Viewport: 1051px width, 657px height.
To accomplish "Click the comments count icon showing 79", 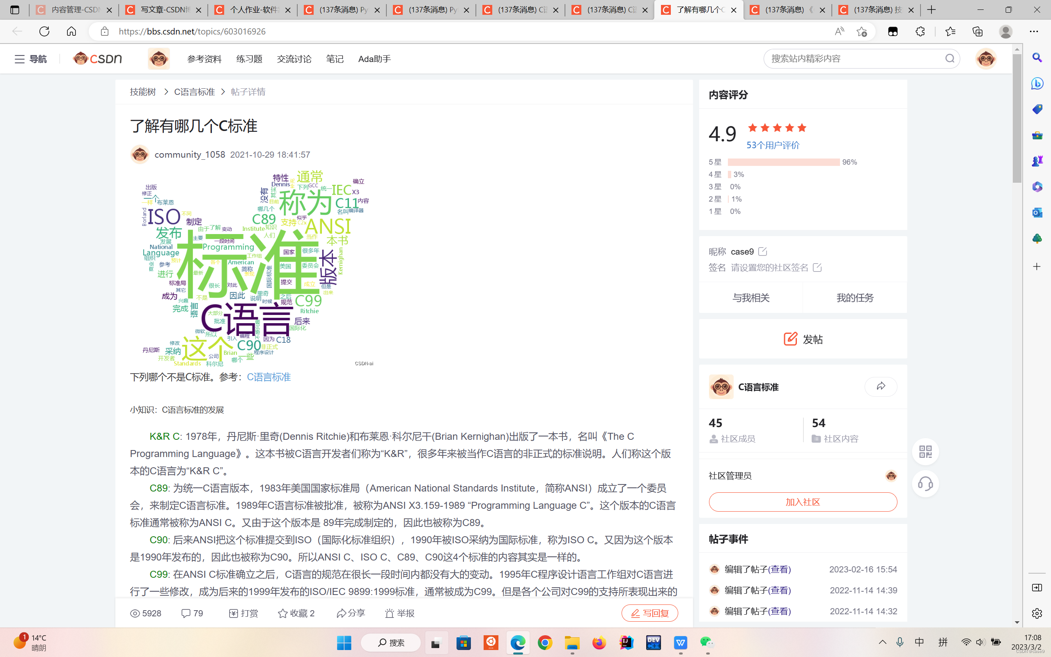I will [186, 613].
